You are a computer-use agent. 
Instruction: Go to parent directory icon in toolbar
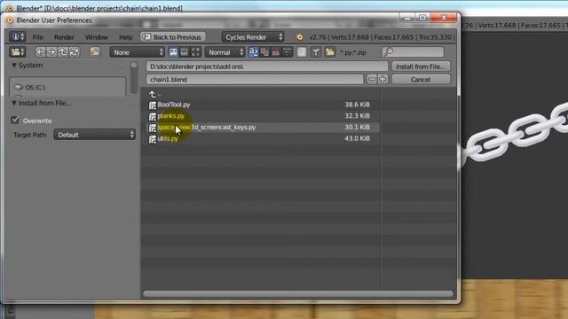(63, 52)
